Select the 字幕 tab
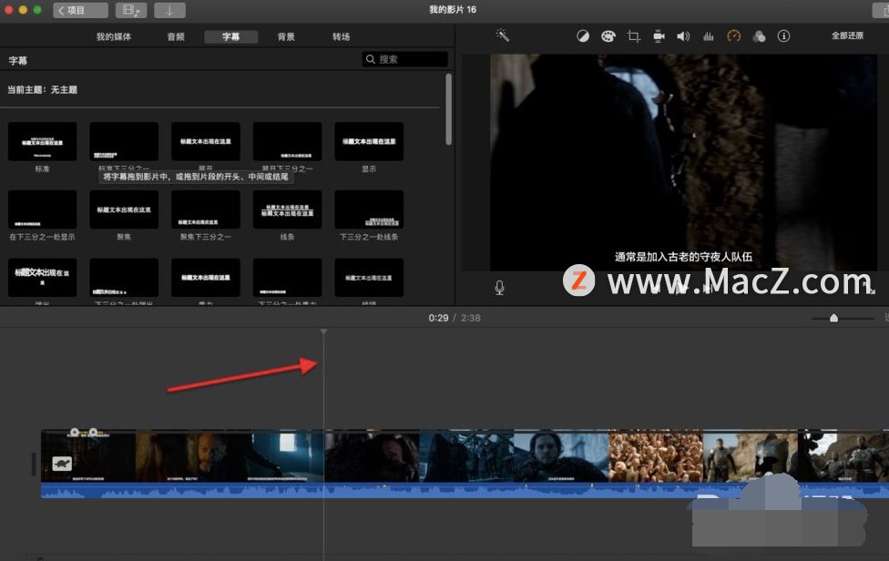This screenshot has width=889, height=561. pyautogui.click(x=230, y=36)
